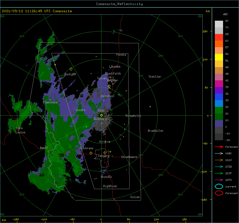
Task: Click the Vulcan label
Action: point(135,197)
